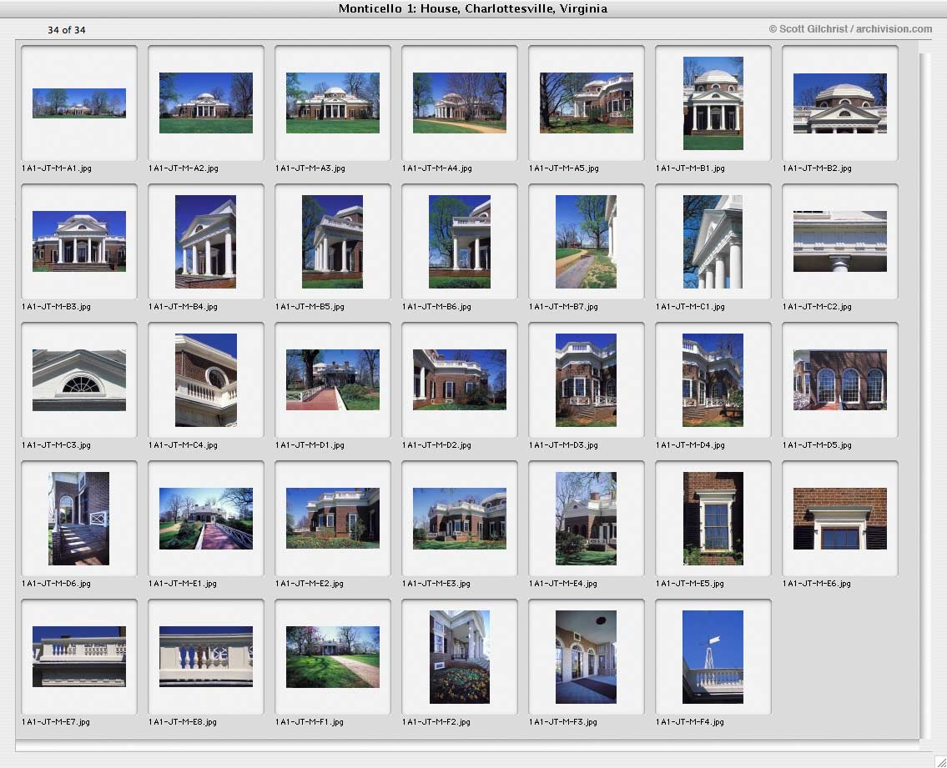947x768 pixels.
Task: Click the window resize grip corner
Action: pos(941,762)
